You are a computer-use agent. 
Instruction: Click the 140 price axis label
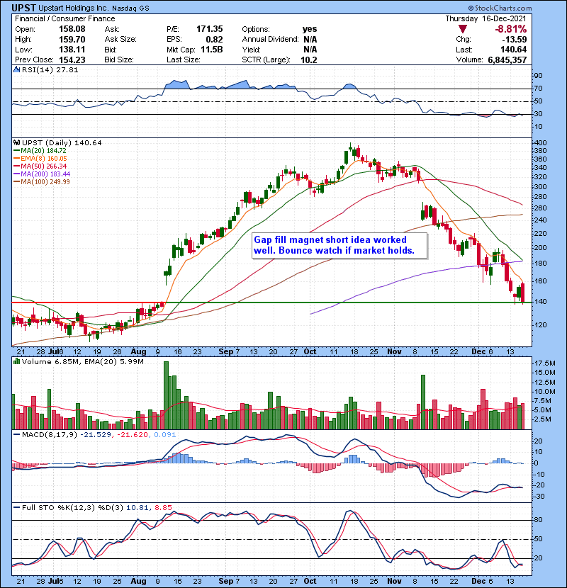point(540,302)
